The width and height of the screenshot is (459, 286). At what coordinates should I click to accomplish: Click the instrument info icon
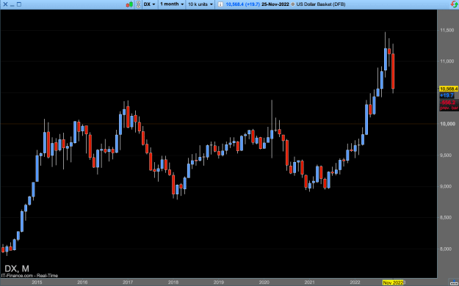click(x=220, y=4)
